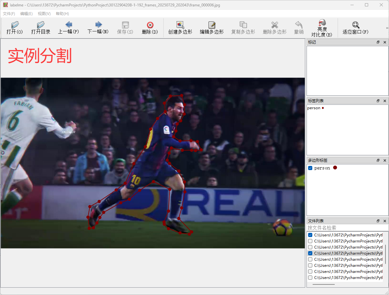Image resolution: width=389 pixels, height=295 pixels.
Task: Check the second file list entry checkbox
Action: [310, 241]
